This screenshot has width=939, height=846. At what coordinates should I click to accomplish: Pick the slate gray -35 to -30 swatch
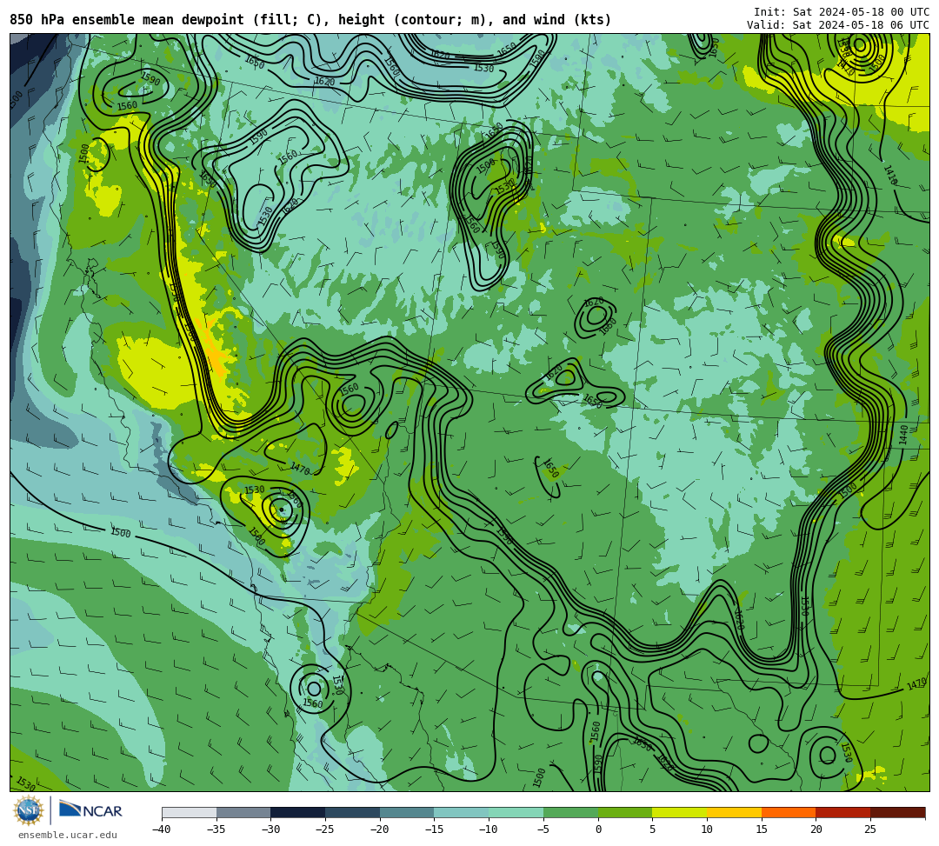click(243, 812)
